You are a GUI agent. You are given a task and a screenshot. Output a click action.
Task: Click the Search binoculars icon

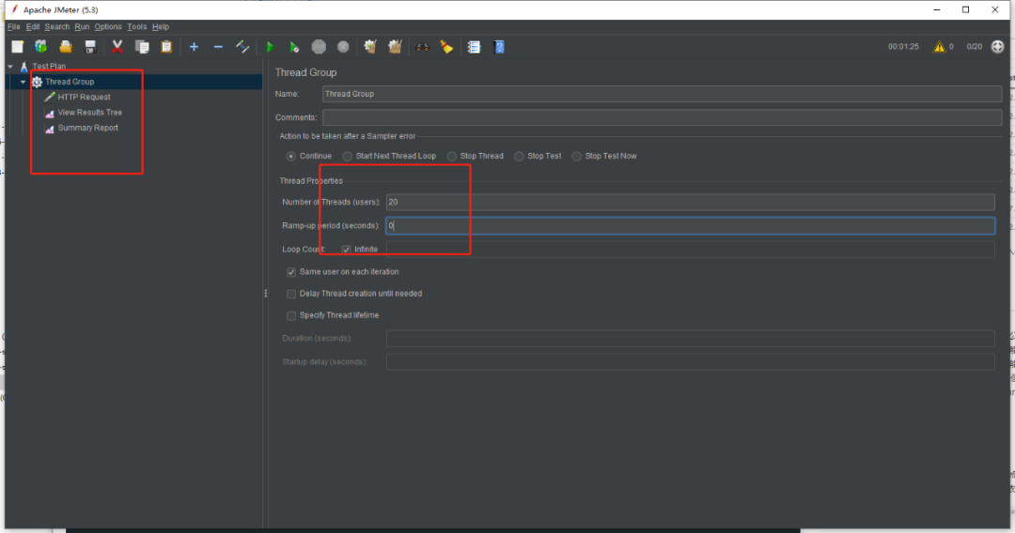tap(422, 47)
